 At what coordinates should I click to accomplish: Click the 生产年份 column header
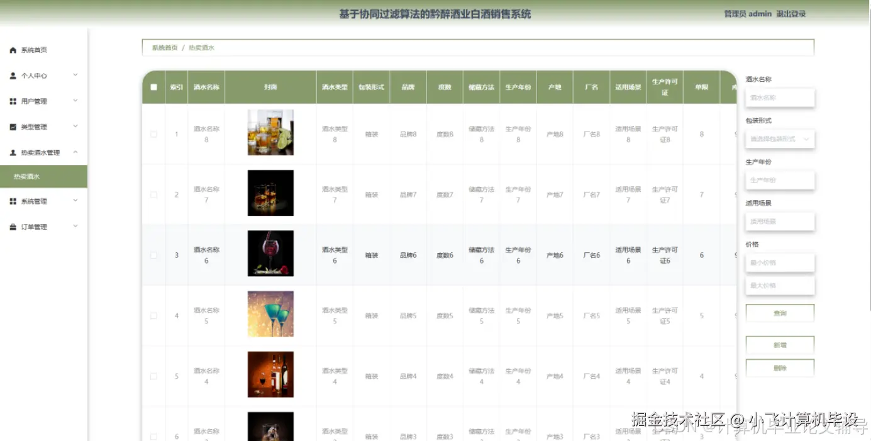pos(518,87)
